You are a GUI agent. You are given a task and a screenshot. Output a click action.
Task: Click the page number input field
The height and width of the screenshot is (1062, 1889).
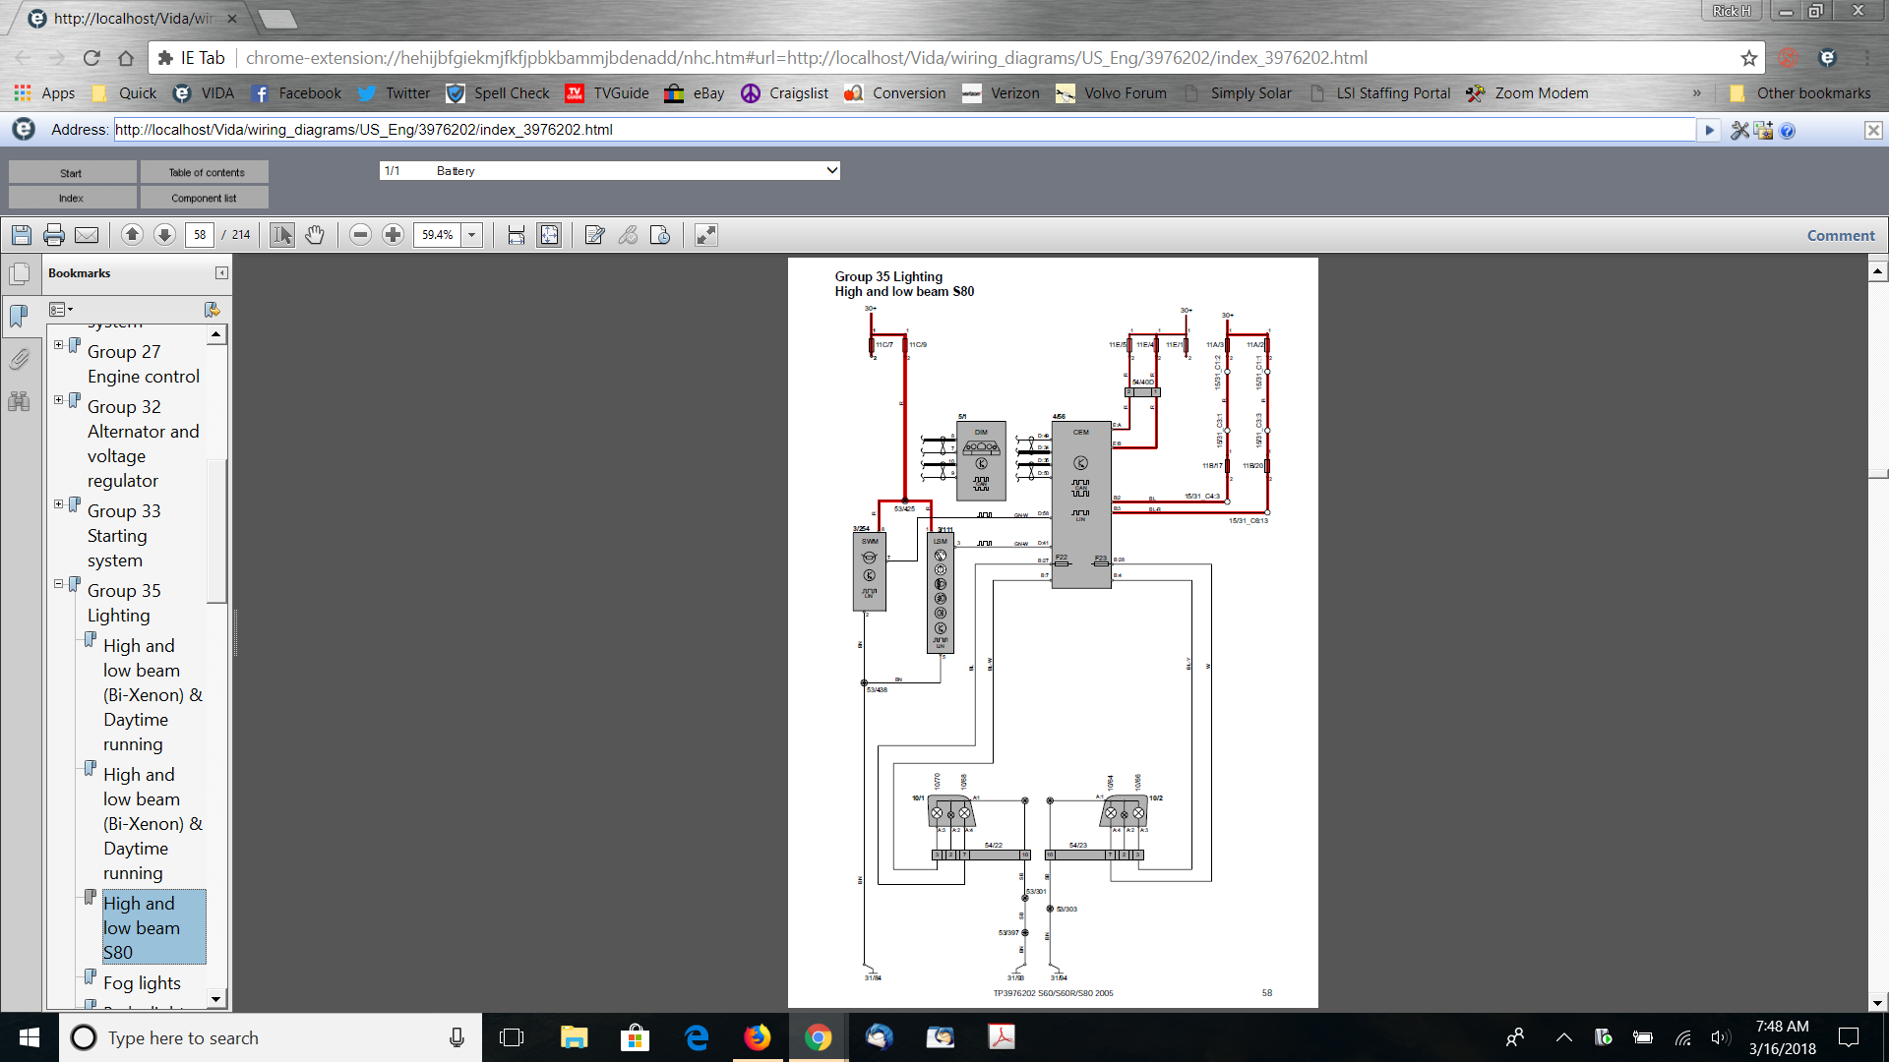(x=200, y=235)
